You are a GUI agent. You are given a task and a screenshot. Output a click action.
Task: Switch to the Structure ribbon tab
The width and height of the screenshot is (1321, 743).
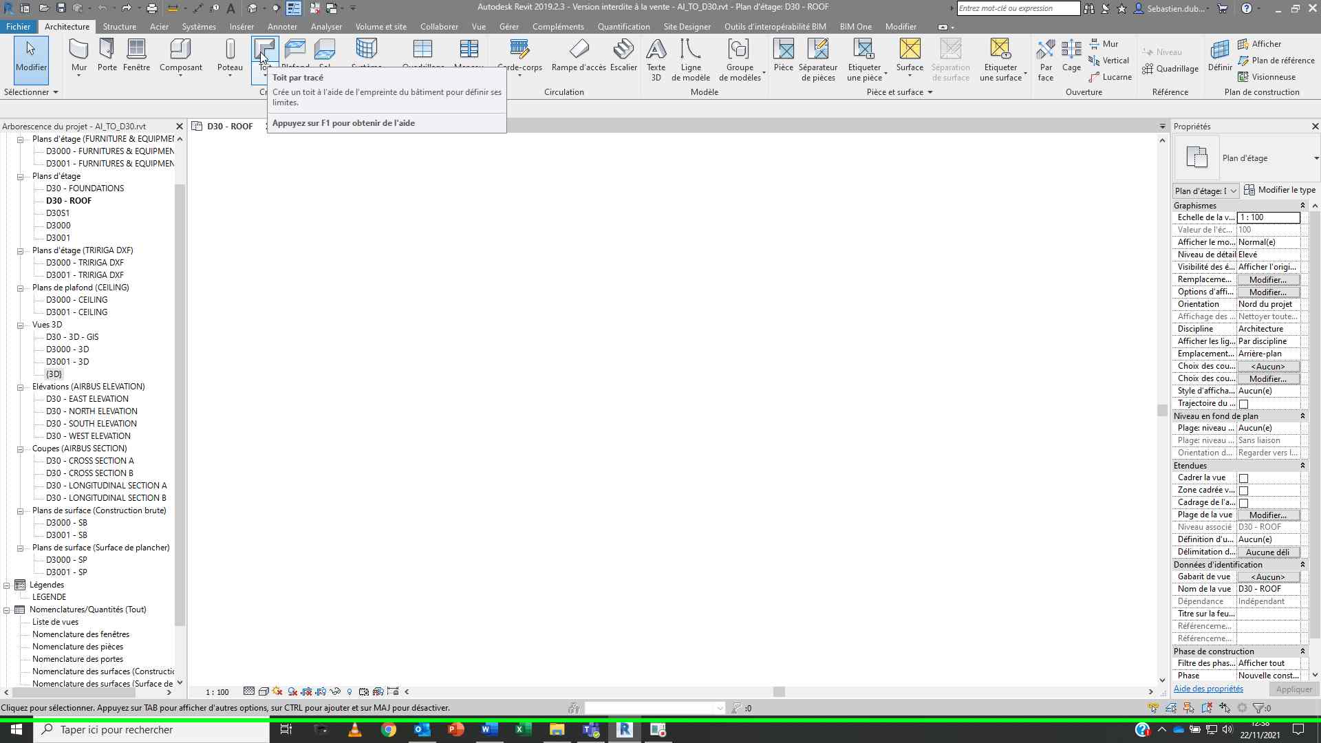[119, 27]
